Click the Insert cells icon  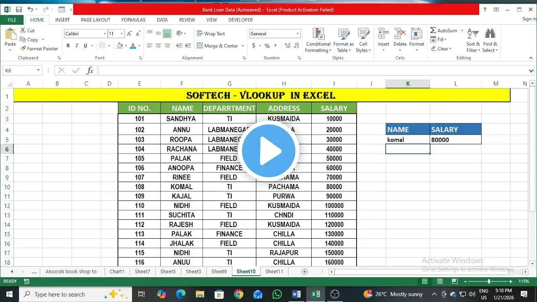383,34
